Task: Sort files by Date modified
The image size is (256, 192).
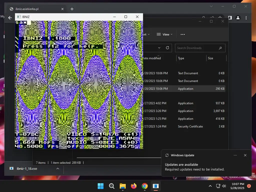Action: [x=152, y=58]
